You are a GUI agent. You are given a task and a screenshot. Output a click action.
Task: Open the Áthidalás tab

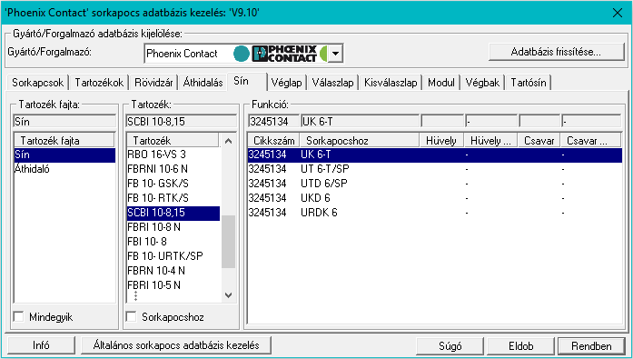203,83
